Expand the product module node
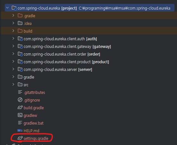The image size is (177, 145). pyautogui.click(x=13, y=61)
